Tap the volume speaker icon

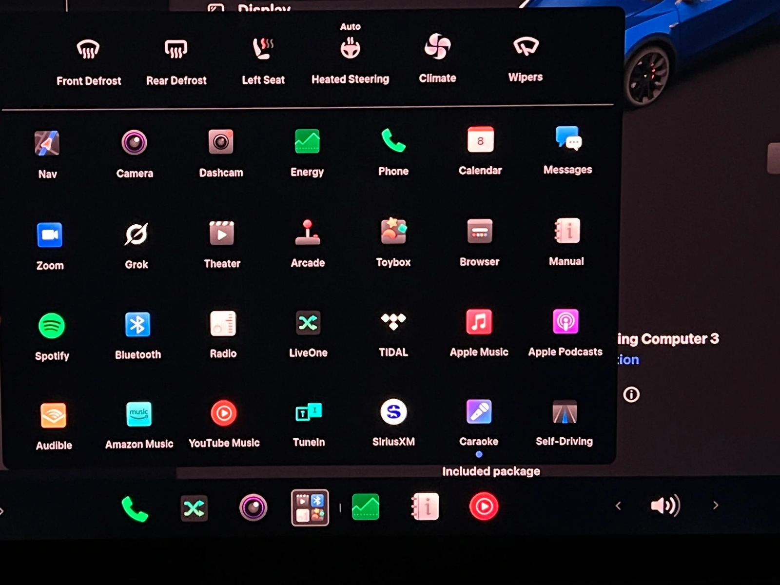pyautogui.click(x=665, y=506)
